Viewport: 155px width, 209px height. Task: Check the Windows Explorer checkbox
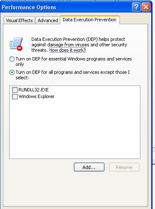15,96
